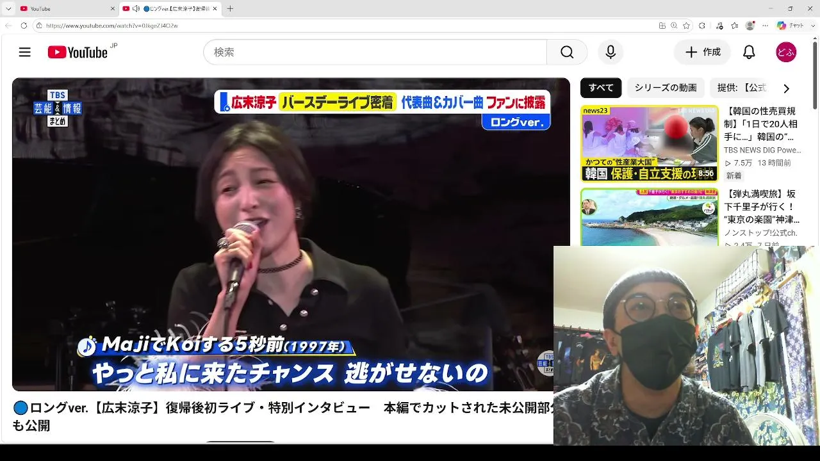Expand the chevron next to チャット

click(x=812, y=26)
